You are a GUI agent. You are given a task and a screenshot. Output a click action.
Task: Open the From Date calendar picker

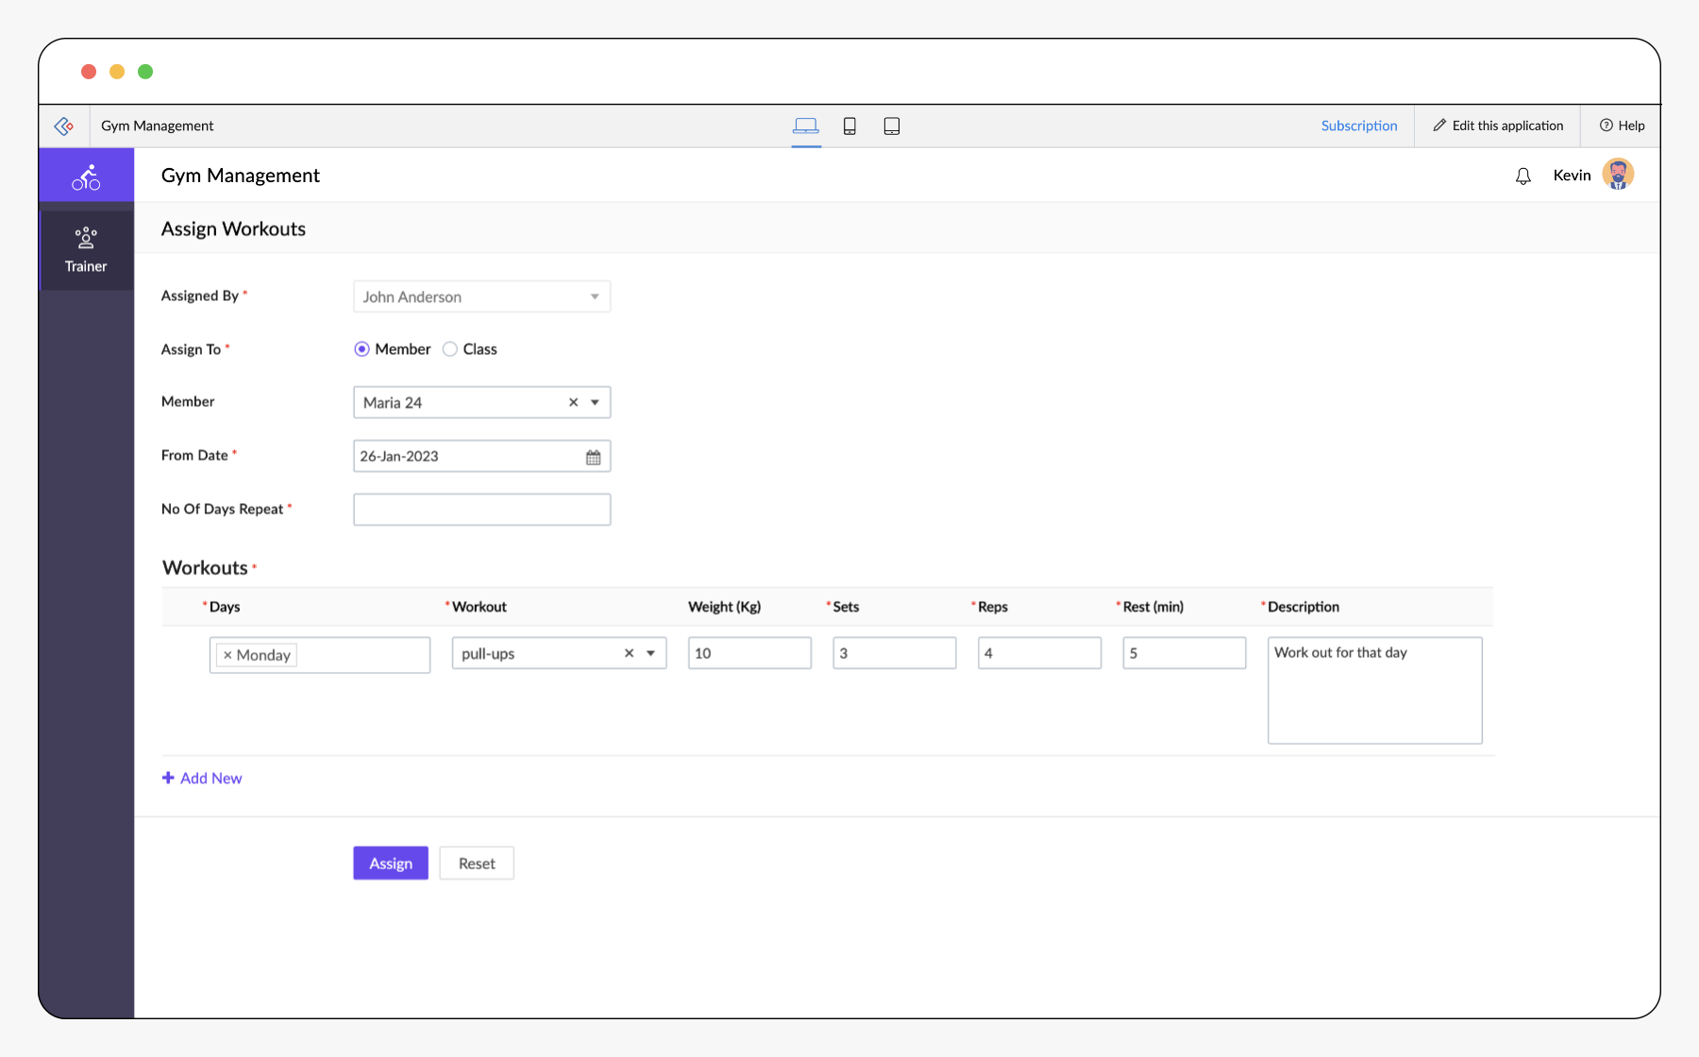[593, 457]
